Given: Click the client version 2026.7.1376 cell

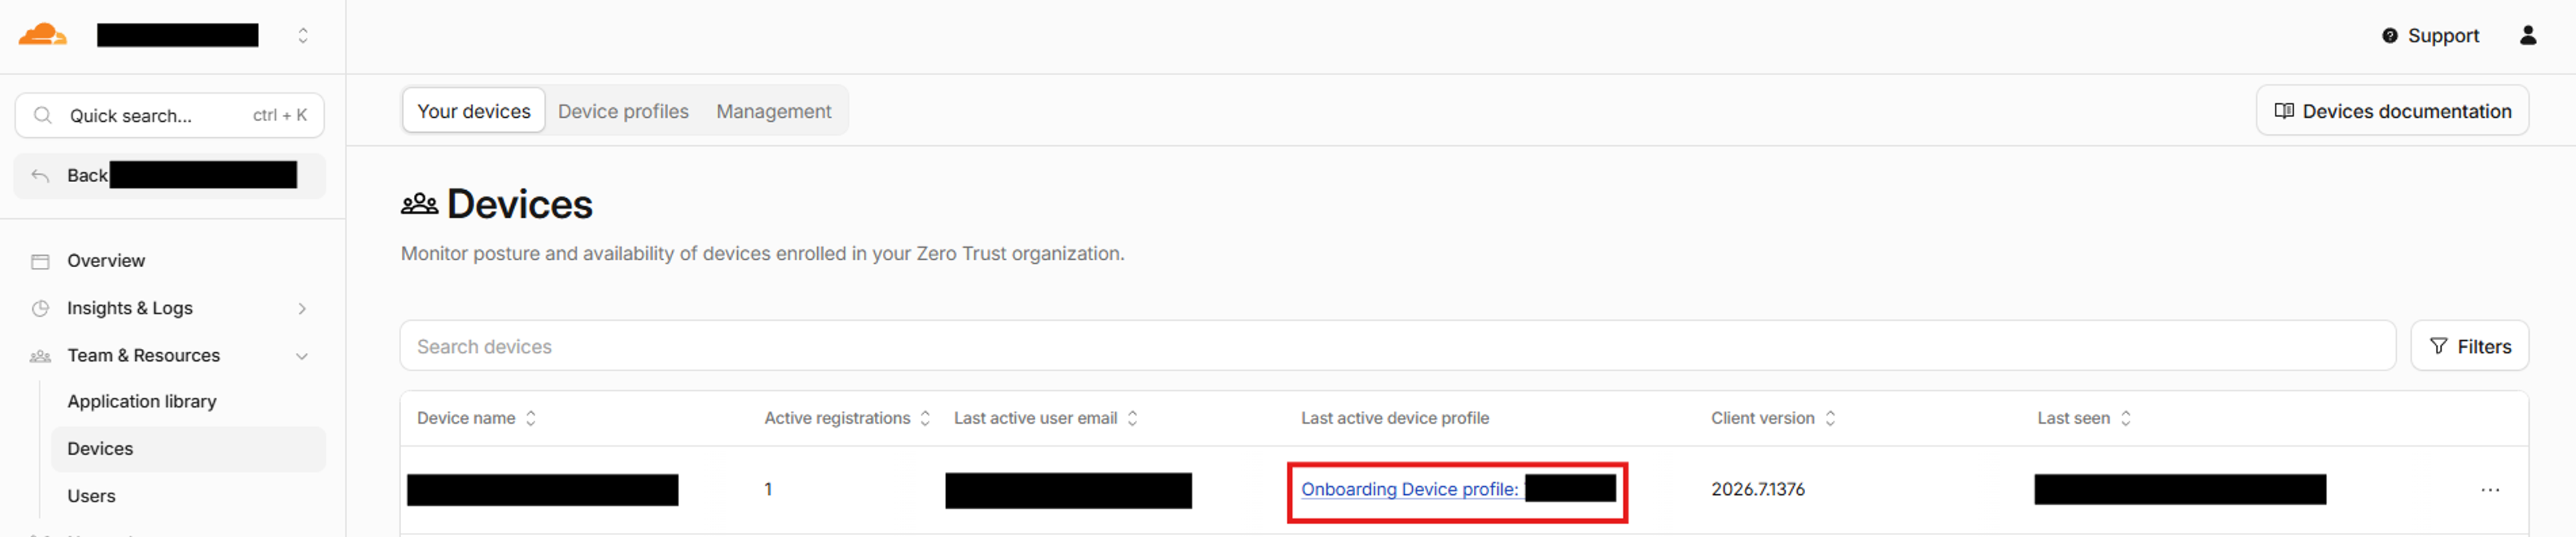Looking at the screenshot, I should click(x=1757, y=490).
